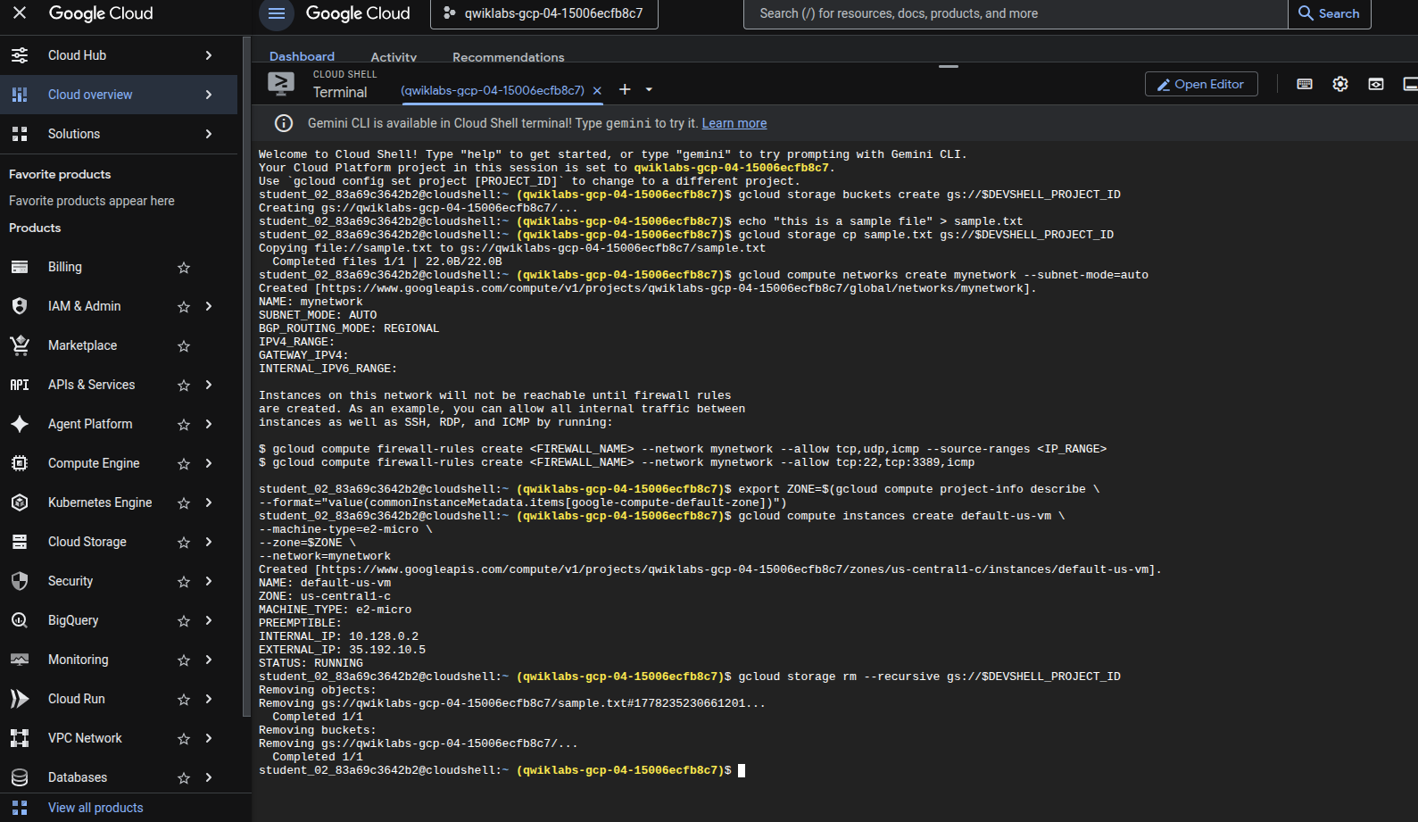This screenshot has height=822, width=1418.
Task: Click the Search button
Action: (x=1330, y=13)
